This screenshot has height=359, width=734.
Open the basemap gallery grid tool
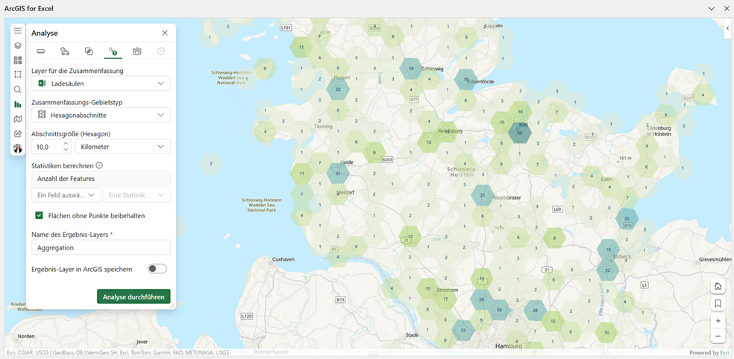coord(18,60)
